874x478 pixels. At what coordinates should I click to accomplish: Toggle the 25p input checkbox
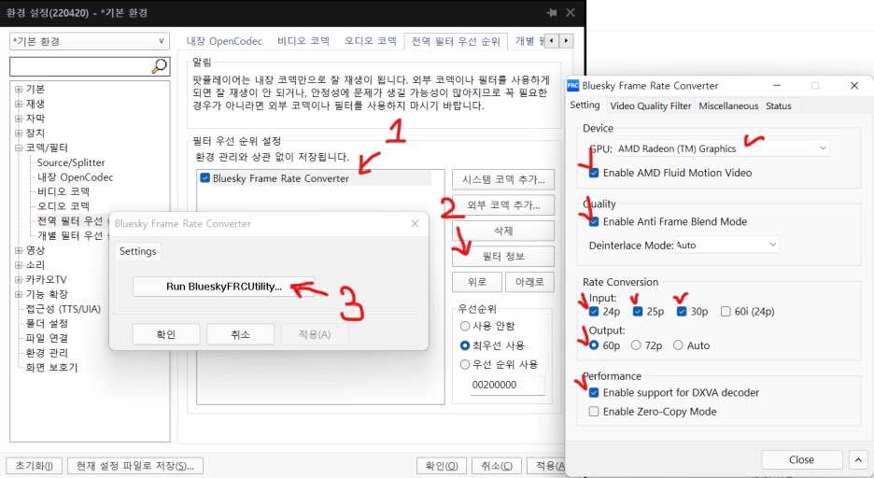(638, 312)
